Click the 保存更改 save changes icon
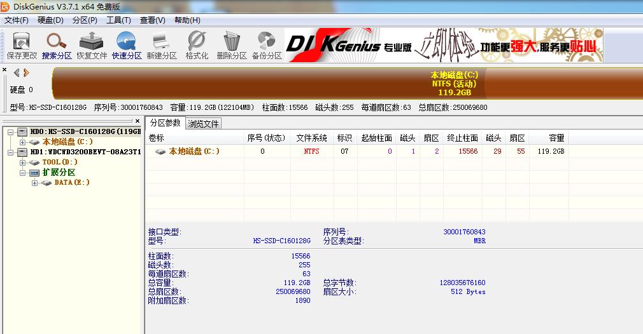Image resolution: width=643 pixels, height=334 pixels. pos(22,46)
